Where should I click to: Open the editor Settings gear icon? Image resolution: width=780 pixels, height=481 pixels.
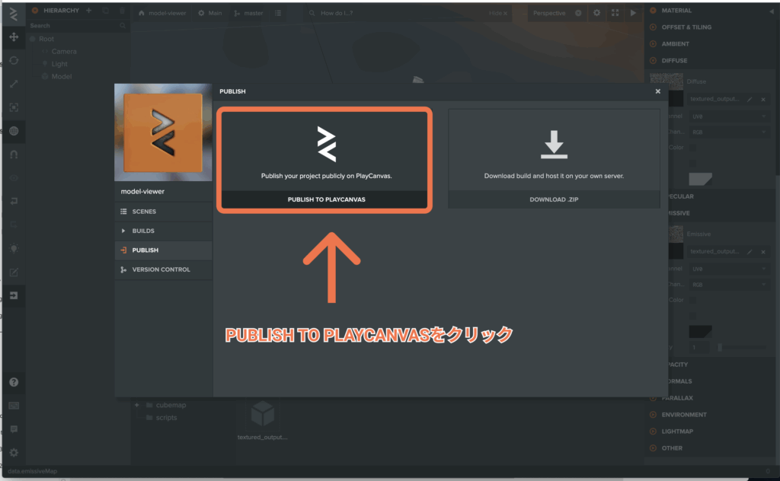14,452
